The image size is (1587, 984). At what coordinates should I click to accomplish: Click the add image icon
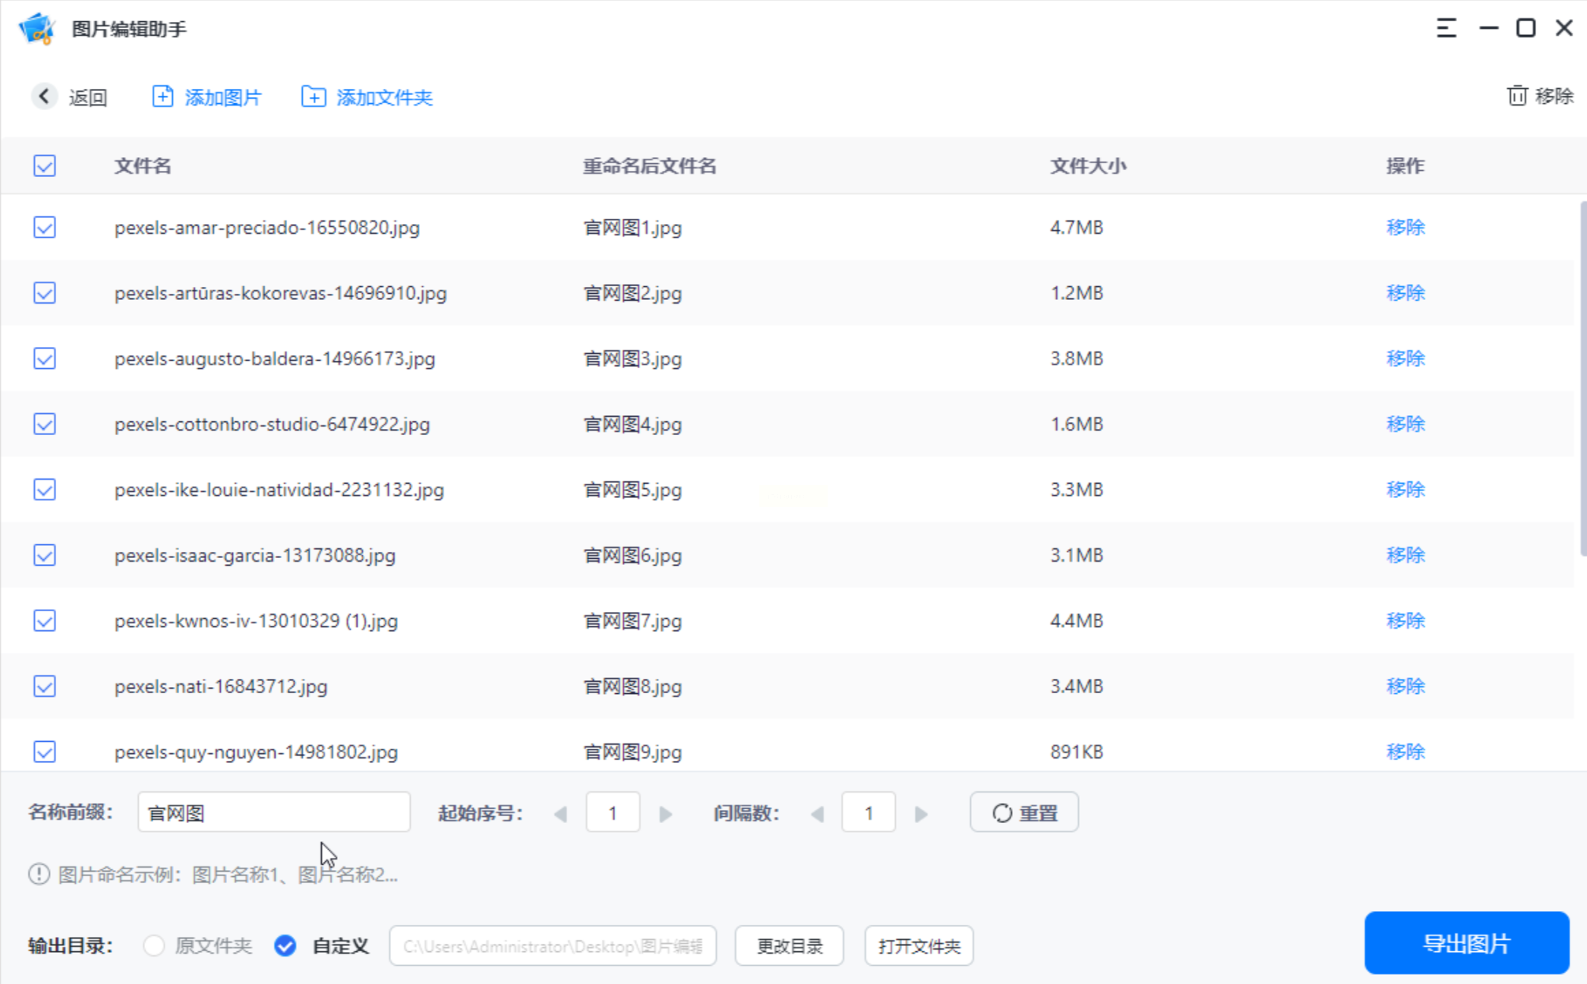click(162, 96)
